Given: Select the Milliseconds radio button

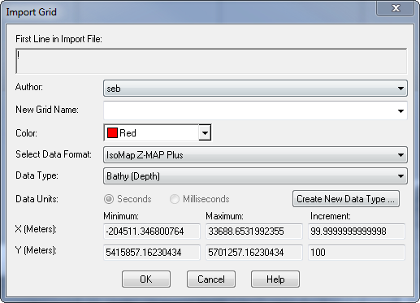Looking at the screenshot, I should coord(175,199).
